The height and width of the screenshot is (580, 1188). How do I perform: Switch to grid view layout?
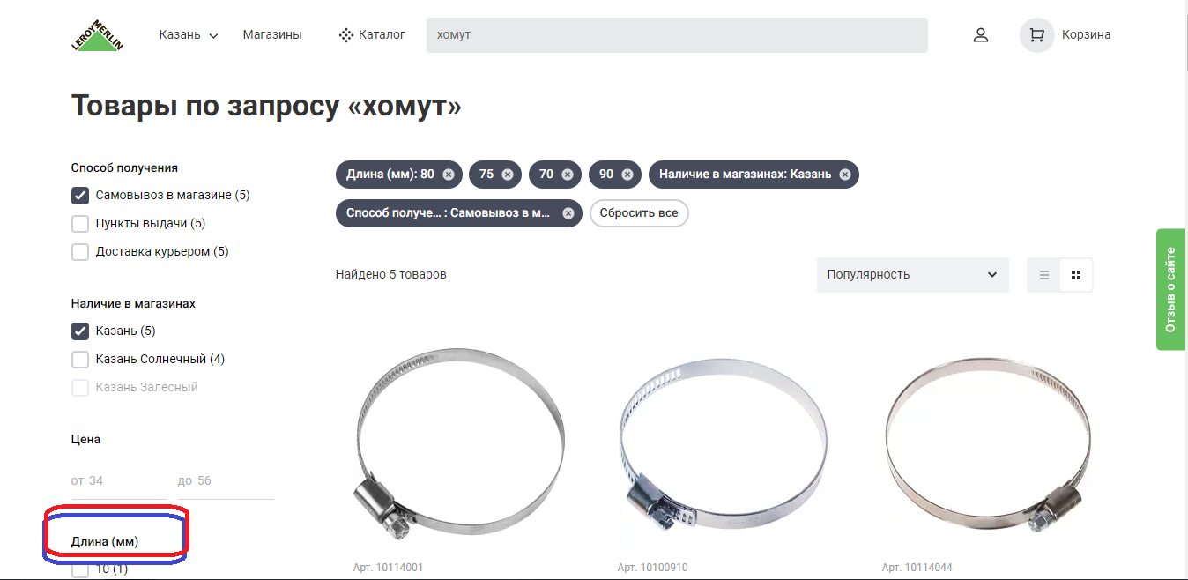1076,275
